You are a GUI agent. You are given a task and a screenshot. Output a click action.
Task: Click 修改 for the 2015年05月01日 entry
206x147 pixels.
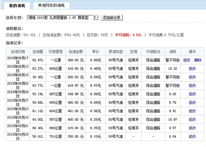[192, 128]
